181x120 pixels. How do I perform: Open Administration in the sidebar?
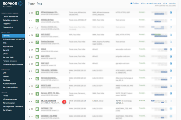click(x=9, y=103)
